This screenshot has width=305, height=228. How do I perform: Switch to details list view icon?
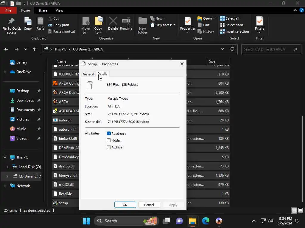294,210
